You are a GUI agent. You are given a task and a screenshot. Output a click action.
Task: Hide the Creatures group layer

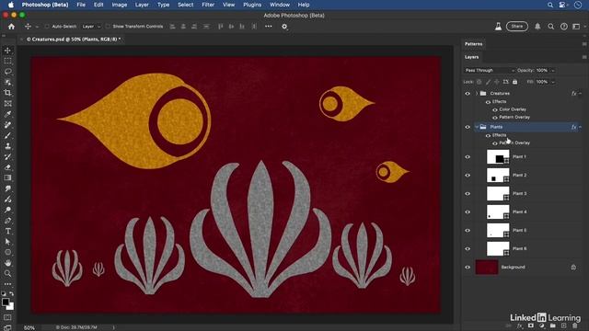point(468,94)
